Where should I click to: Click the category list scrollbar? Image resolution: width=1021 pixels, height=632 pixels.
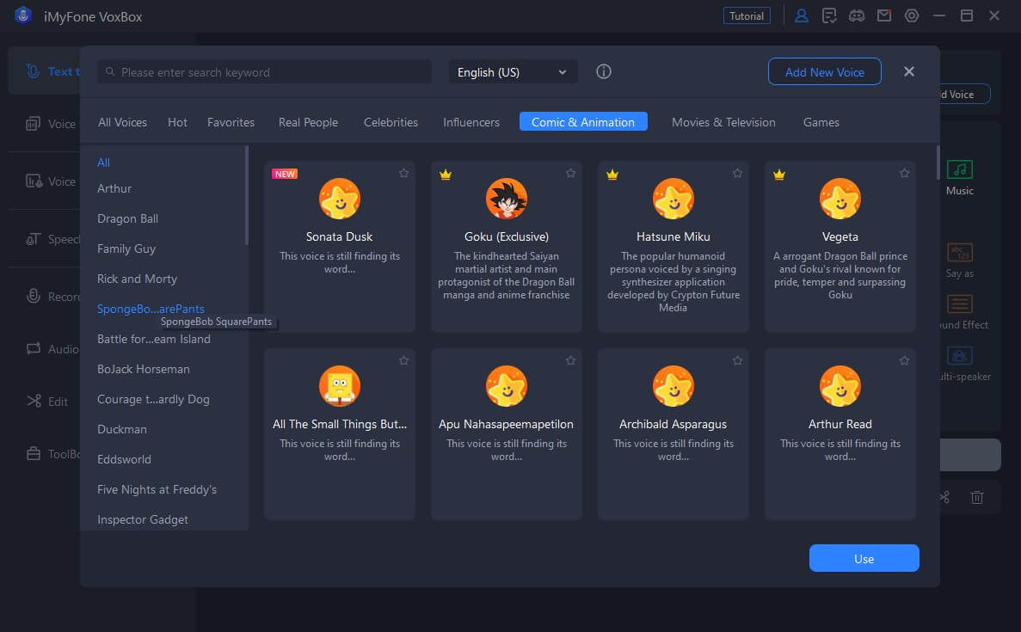246,195
